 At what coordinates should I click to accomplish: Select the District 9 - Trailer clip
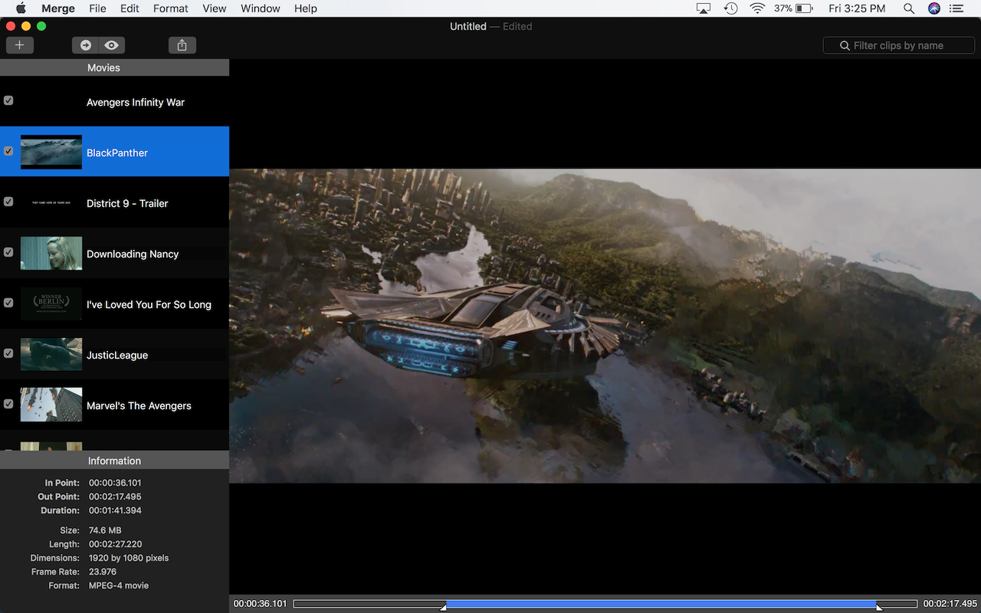coord(114,202)
